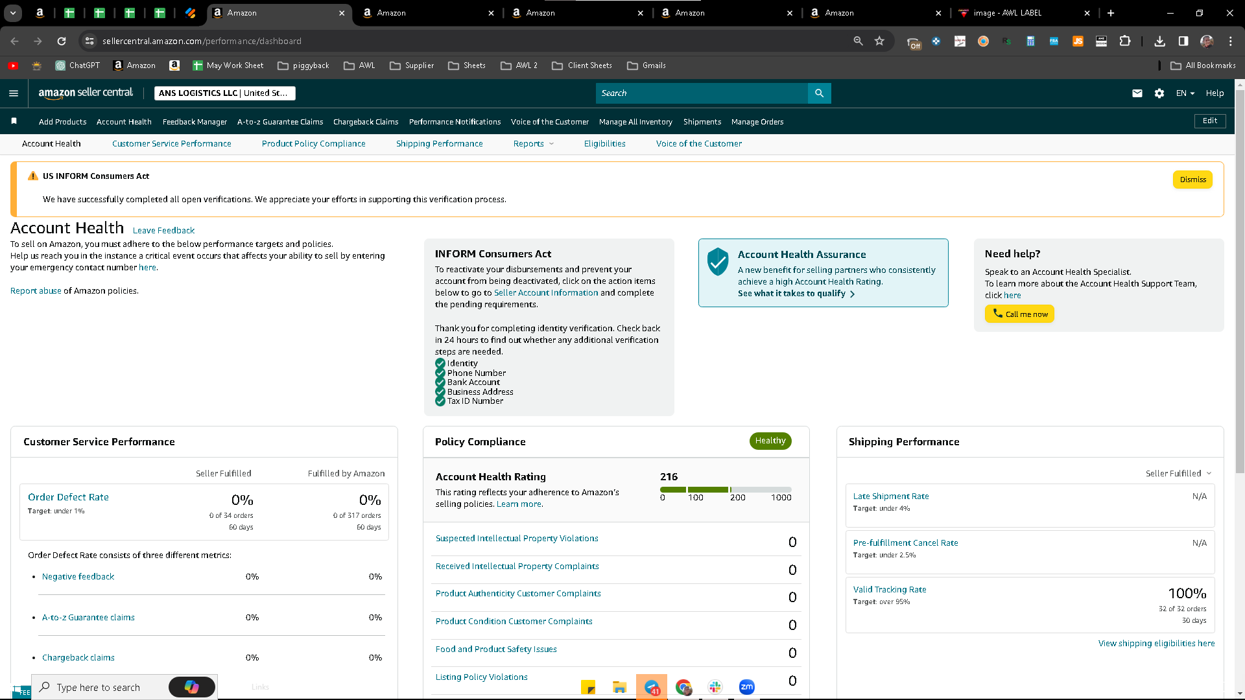
Task: Switch to the Product Policy Compliance tab
Action: [x=314, y=144]
